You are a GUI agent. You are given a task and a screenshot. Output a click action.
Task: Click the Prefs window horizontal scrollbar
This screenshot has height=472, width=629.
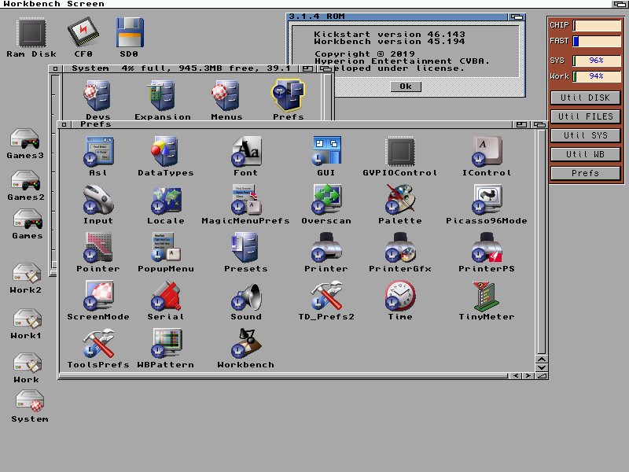coord(283,376)
